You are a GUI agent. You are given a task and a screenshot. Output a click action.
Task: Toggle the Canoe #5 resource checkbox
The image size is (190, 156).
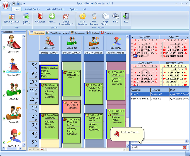point(4,119)
